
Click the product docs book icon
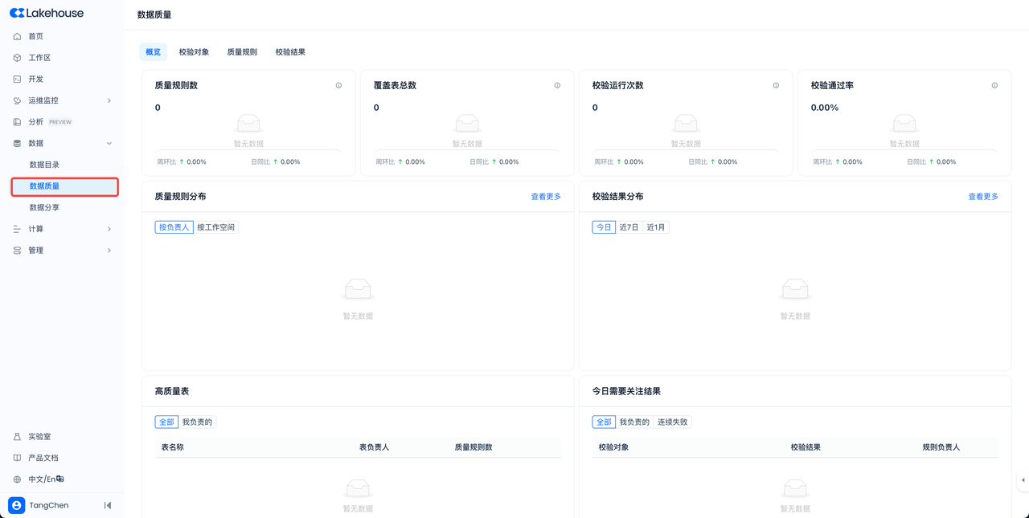(18, 458)
